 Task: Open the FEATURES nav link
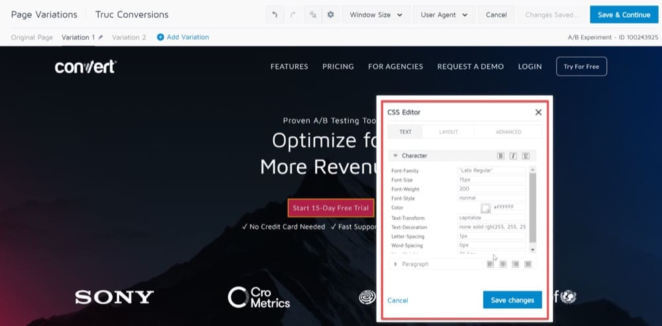(289, 67)
